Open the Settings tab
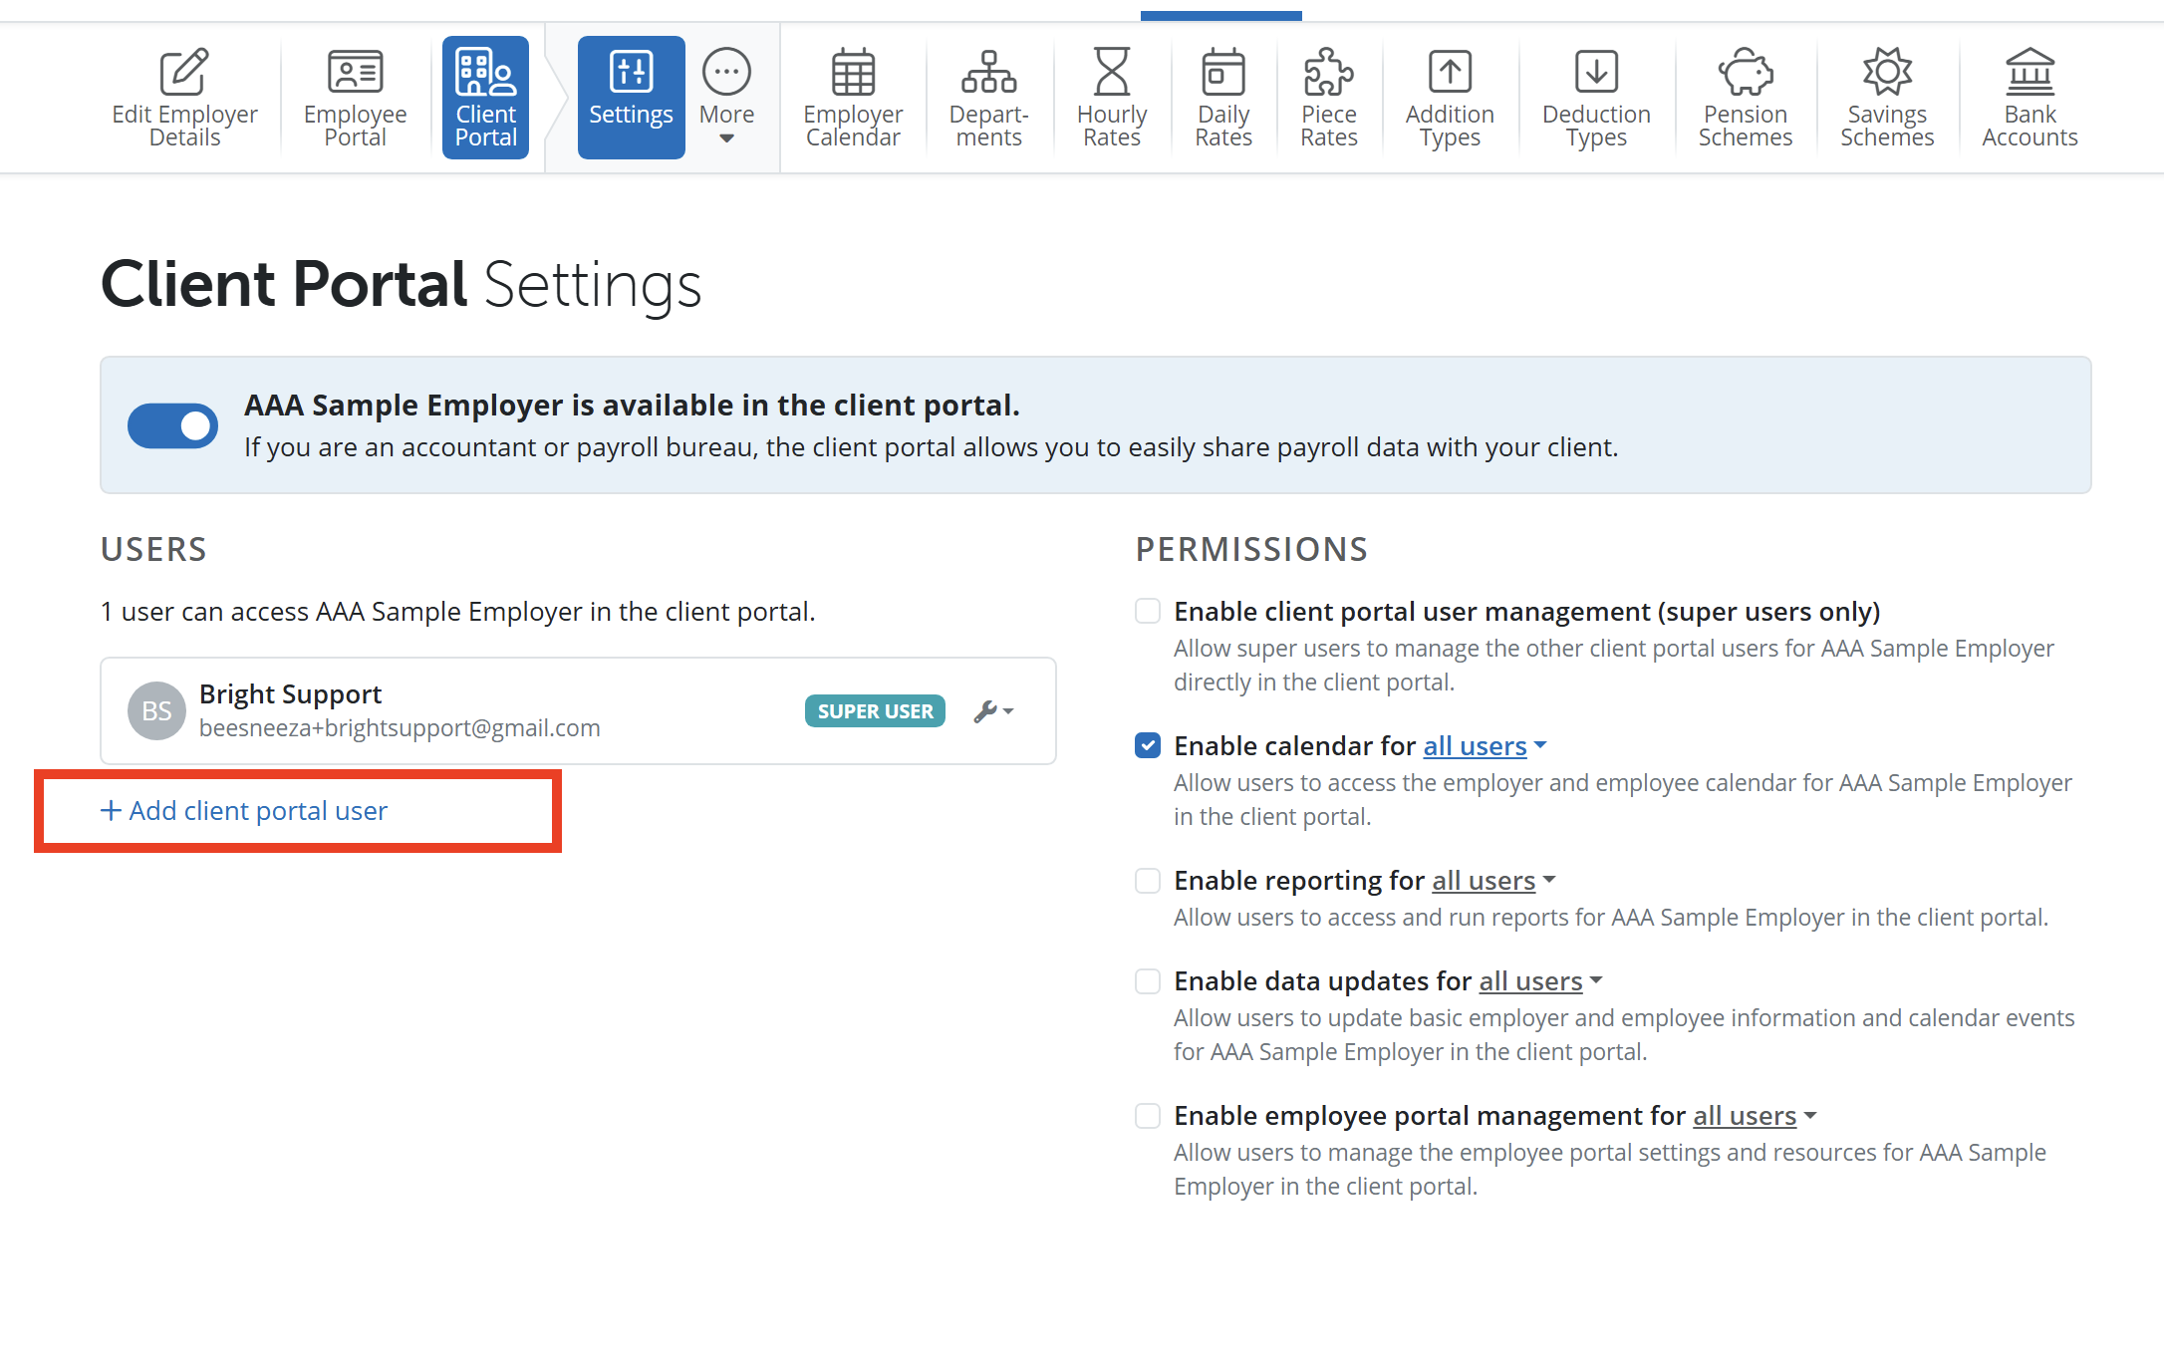 [x=631, y=98]
